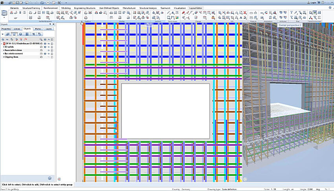Screen dimensions: 334x191
Task: Switch to the Modeling ribbon tab
Action: 66,8
